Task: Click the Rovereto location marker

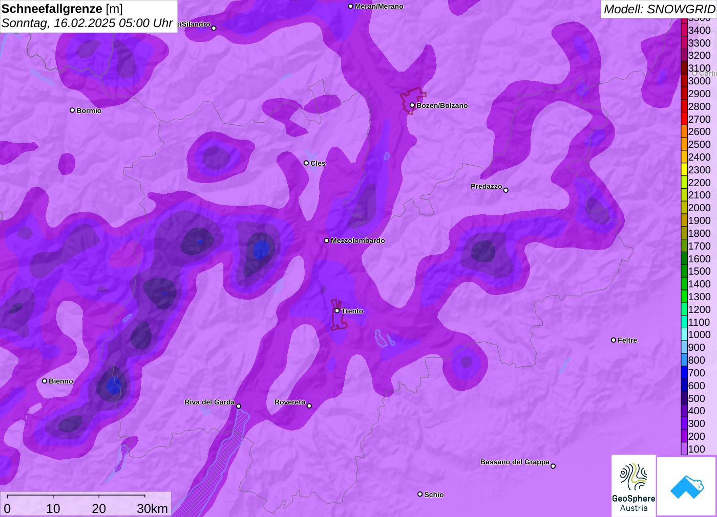Action: (x=309, y=406)
